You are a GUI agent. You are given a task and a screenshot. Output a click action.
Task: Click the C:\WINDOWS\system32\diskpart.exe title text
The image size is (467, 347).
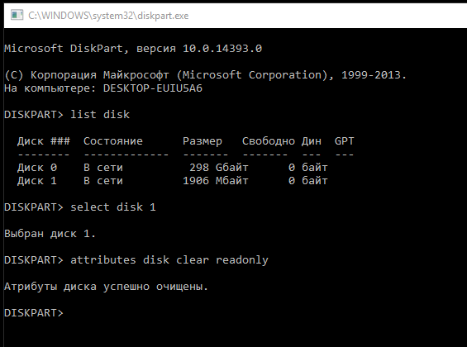pos(108,16)
